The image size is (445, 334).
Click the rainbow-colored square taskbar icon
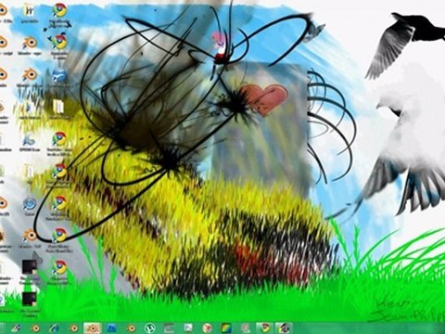226,328
